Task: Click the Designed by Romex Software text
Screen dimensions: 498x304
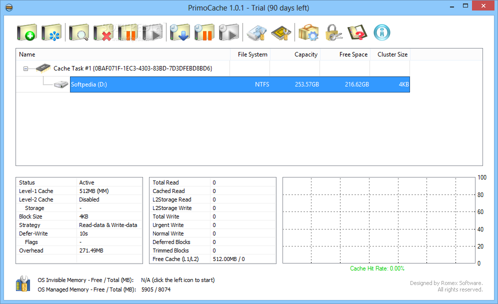Action: (446, 283)
